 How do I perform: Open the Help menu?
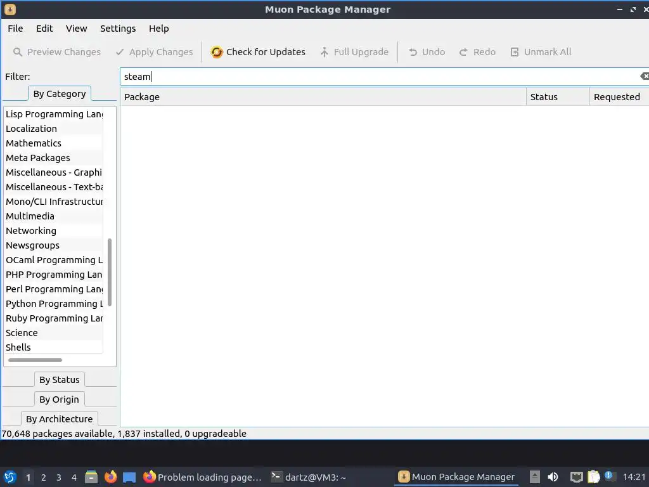point(159,29)
